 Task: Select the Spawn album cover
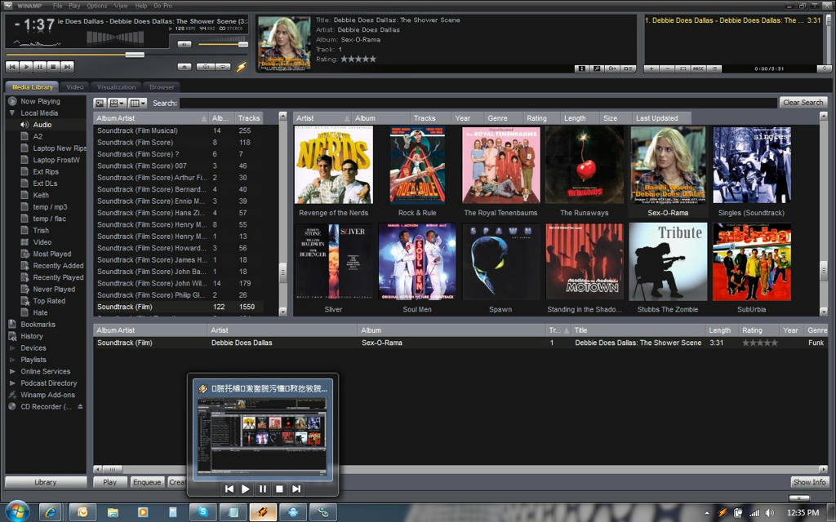[500, 262]
